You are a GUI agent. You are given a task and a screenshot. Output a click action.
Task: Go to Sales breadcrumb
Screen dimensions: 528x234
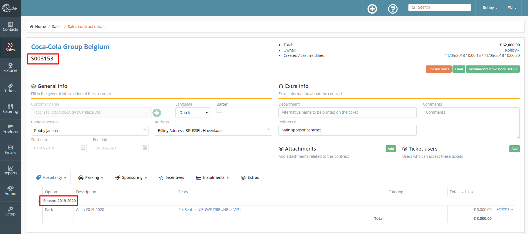click(x=57, y=27)
